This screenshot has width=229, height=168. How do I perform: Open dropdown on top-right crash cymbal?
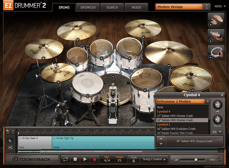[144, 37]
